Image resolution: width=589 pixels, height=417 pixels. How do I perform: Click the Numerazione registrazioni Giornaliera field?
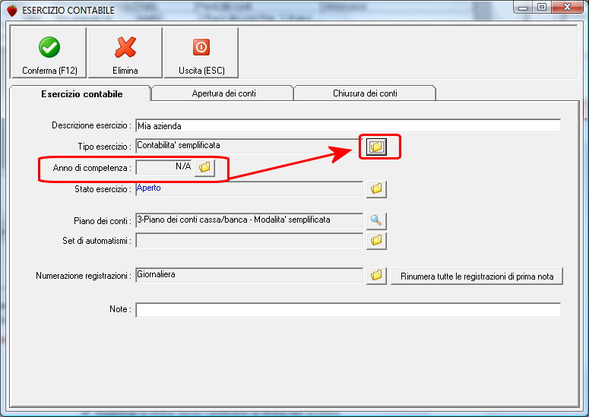point(249,275)
